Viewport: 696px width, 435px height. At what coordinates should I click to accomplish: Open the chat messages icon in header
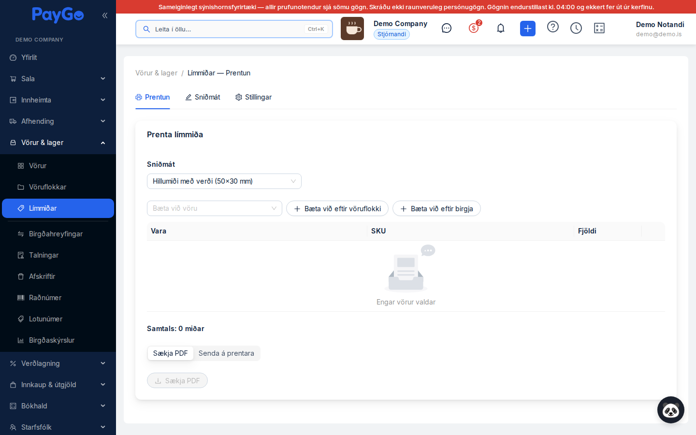point(447,29)
